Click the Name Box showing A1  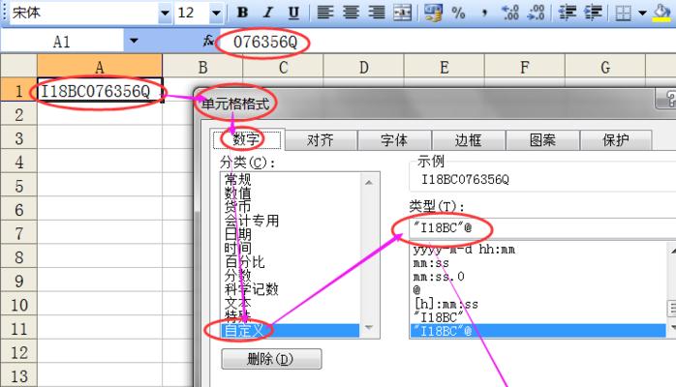pyautogui.click(x=62, y=42)
